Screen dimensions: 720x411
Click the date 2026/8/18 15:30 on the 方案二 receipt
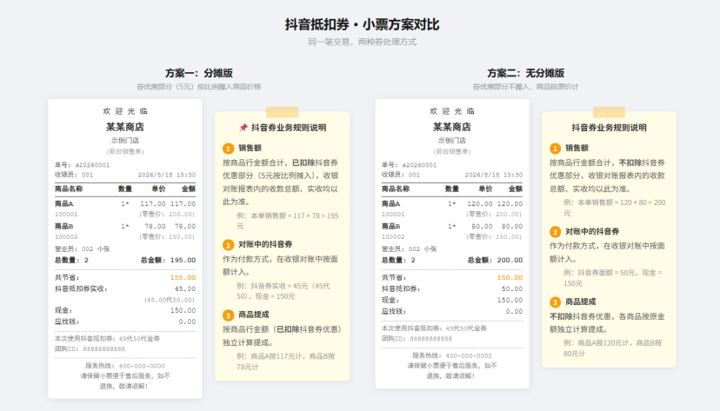494,175
